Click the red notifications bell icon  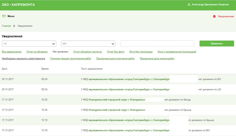[x=214, y=17]
